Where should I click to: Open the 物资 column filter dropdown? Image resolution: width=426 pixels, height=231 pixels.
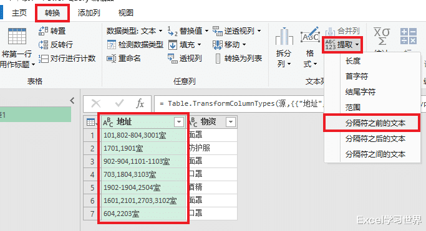point(230,122)
